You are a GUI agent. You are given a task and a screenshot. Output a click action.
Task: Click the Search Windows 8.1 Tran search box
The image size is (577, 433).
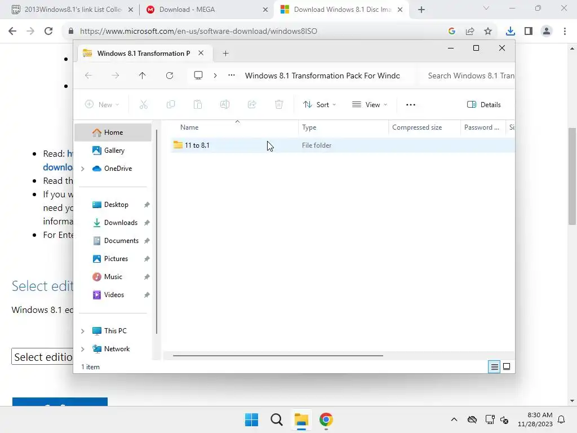point(467,76)
